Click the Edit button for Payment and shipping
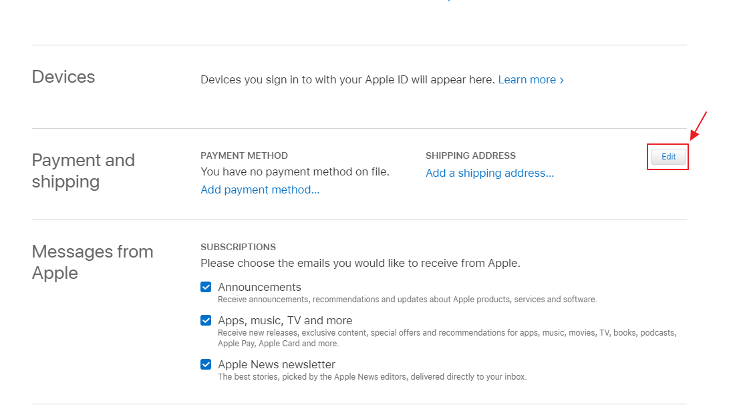Screen dimensions: 743x417 [x=668, y=157]
